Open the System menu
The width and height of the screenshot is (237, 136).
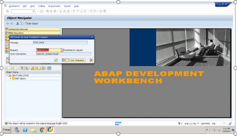(67, 6)
